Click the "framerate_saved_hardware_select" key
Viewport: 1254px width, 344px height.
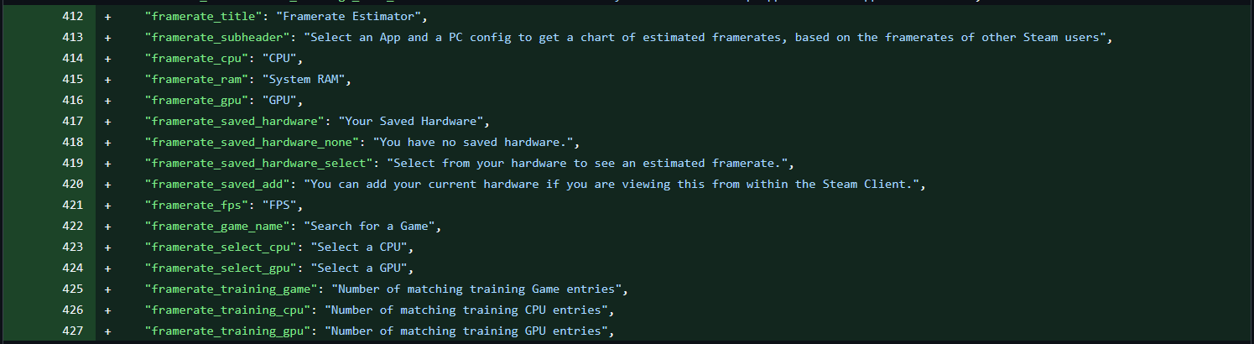(258, 164)
